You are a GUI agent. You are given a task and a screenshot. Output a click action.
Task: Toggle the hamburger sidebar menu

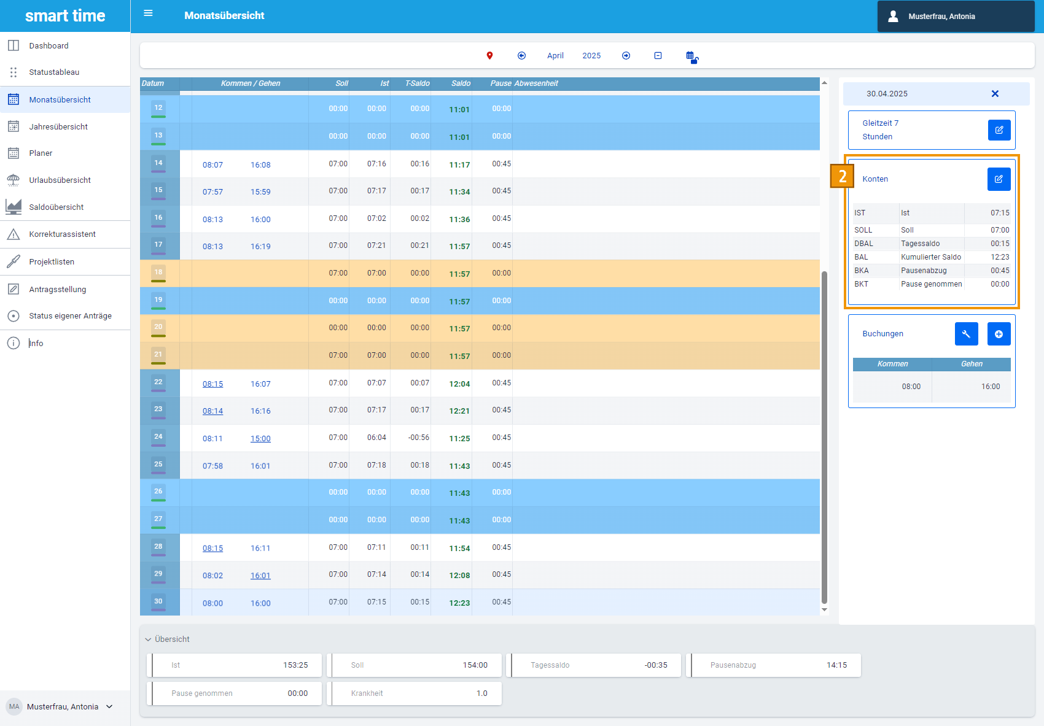click(148, 14)
